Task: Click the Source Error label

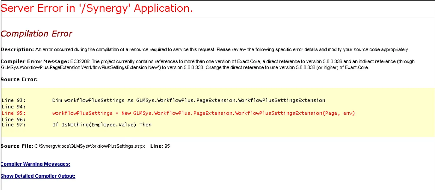Action: [19, 79]
